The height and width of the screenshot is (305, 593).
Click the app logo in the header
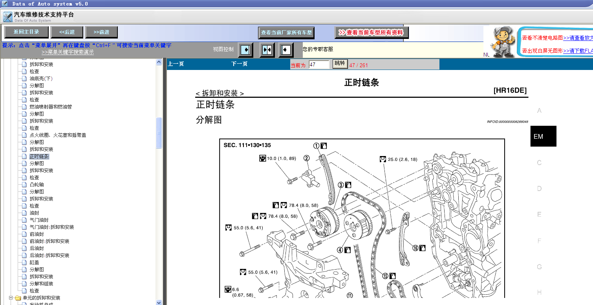tap(8, 17)
